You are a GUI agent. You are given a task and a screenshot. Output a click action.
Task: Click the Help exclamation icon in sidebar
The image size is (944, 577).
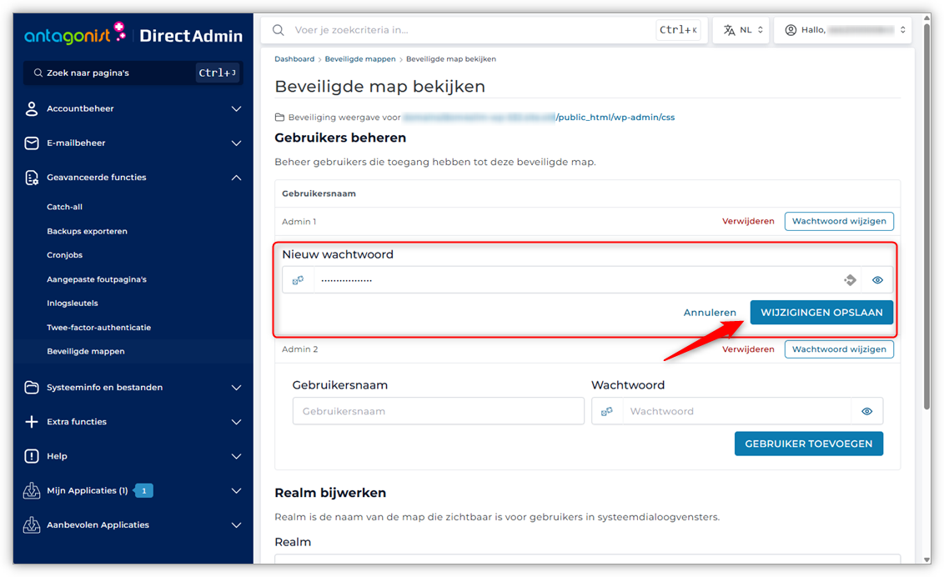coord(32,456)
